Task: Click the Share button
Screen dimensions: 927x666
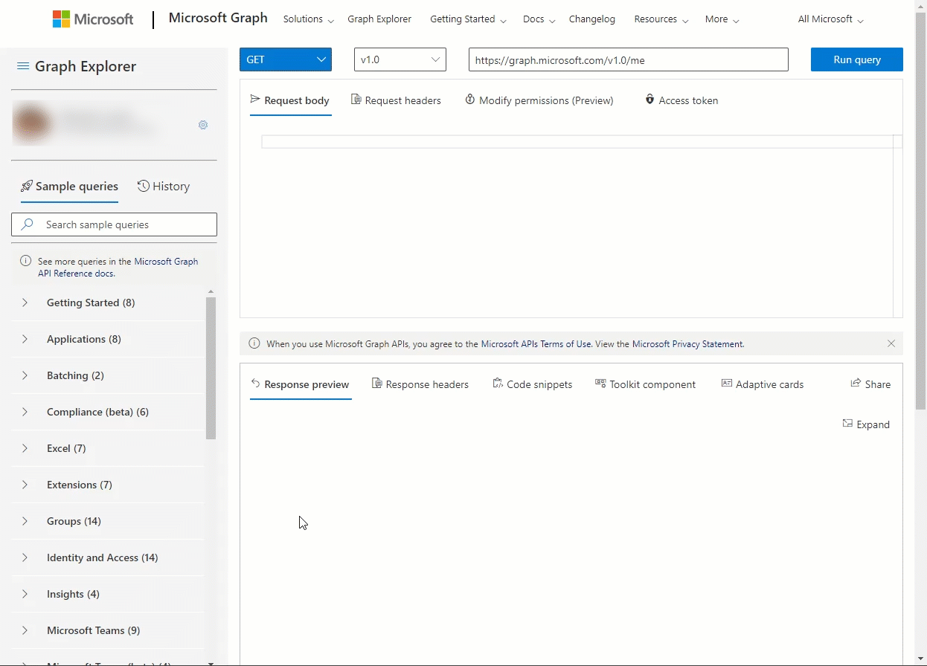Action: pos(870,384)
